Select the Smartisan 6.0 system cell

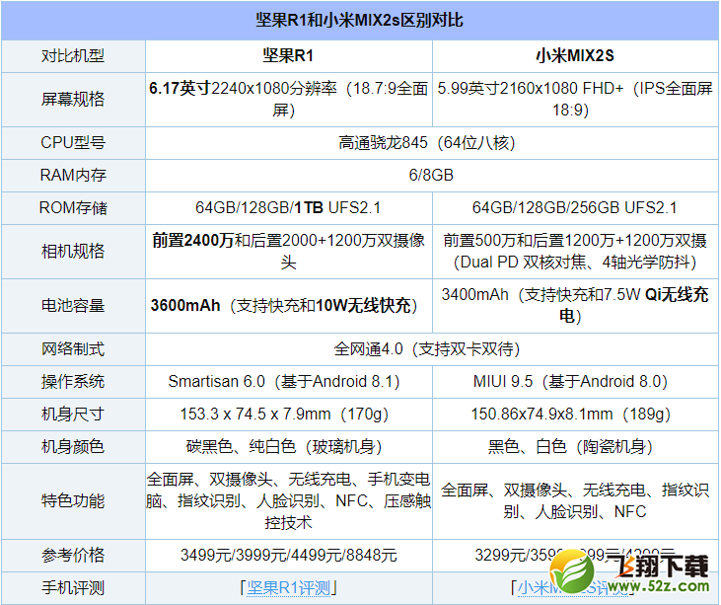tap(289, 382)
